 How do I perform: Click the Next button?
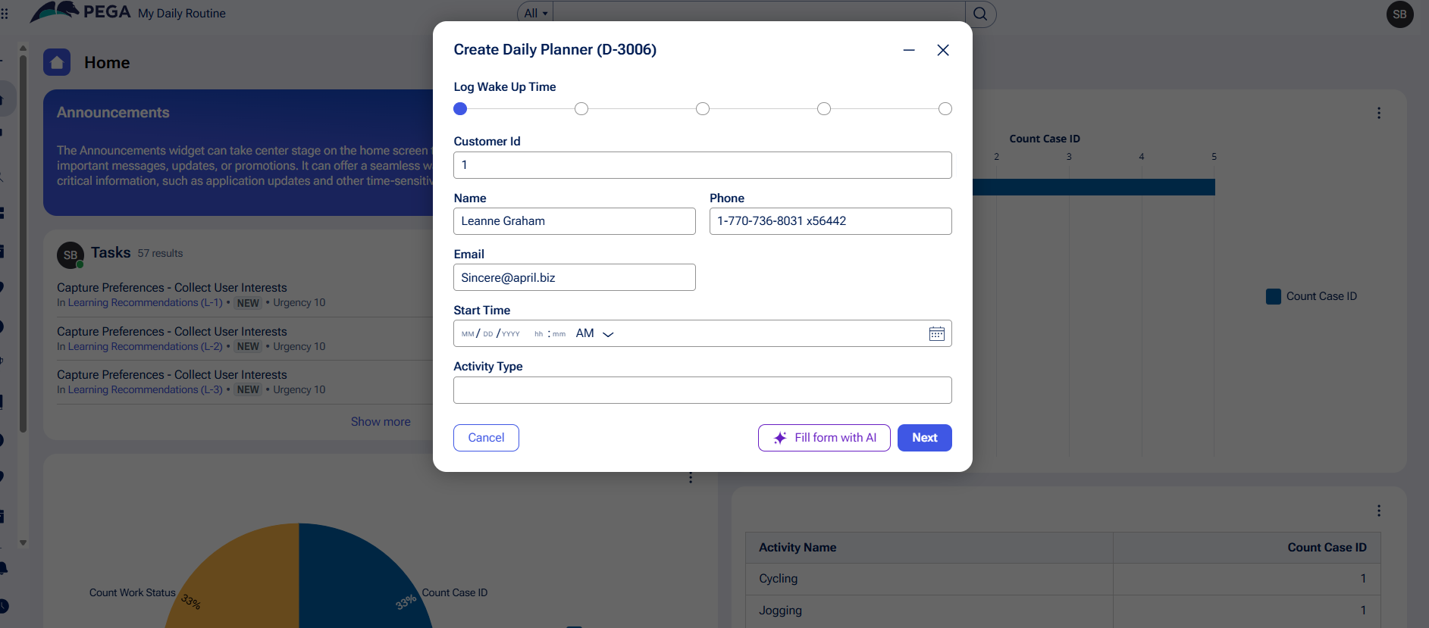924,438
